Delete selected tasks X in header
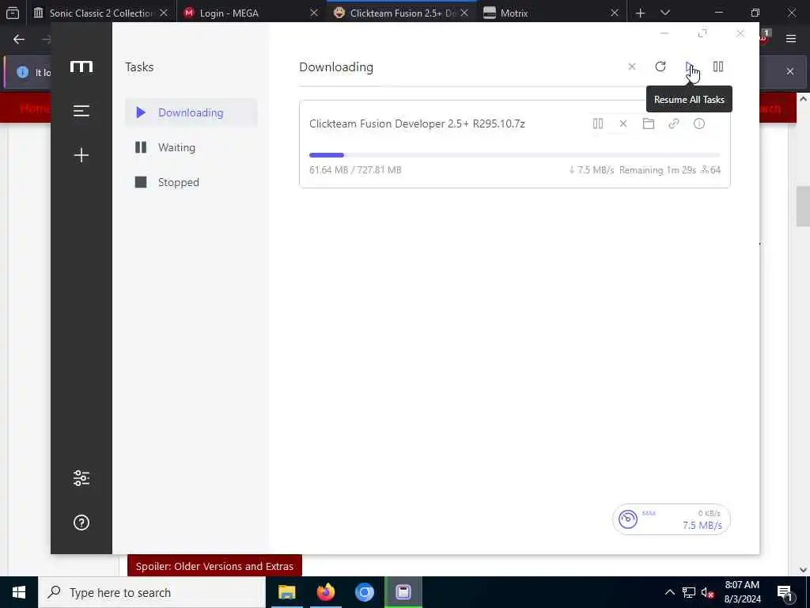This screenshot has width=810, height=608. point(632,66)
